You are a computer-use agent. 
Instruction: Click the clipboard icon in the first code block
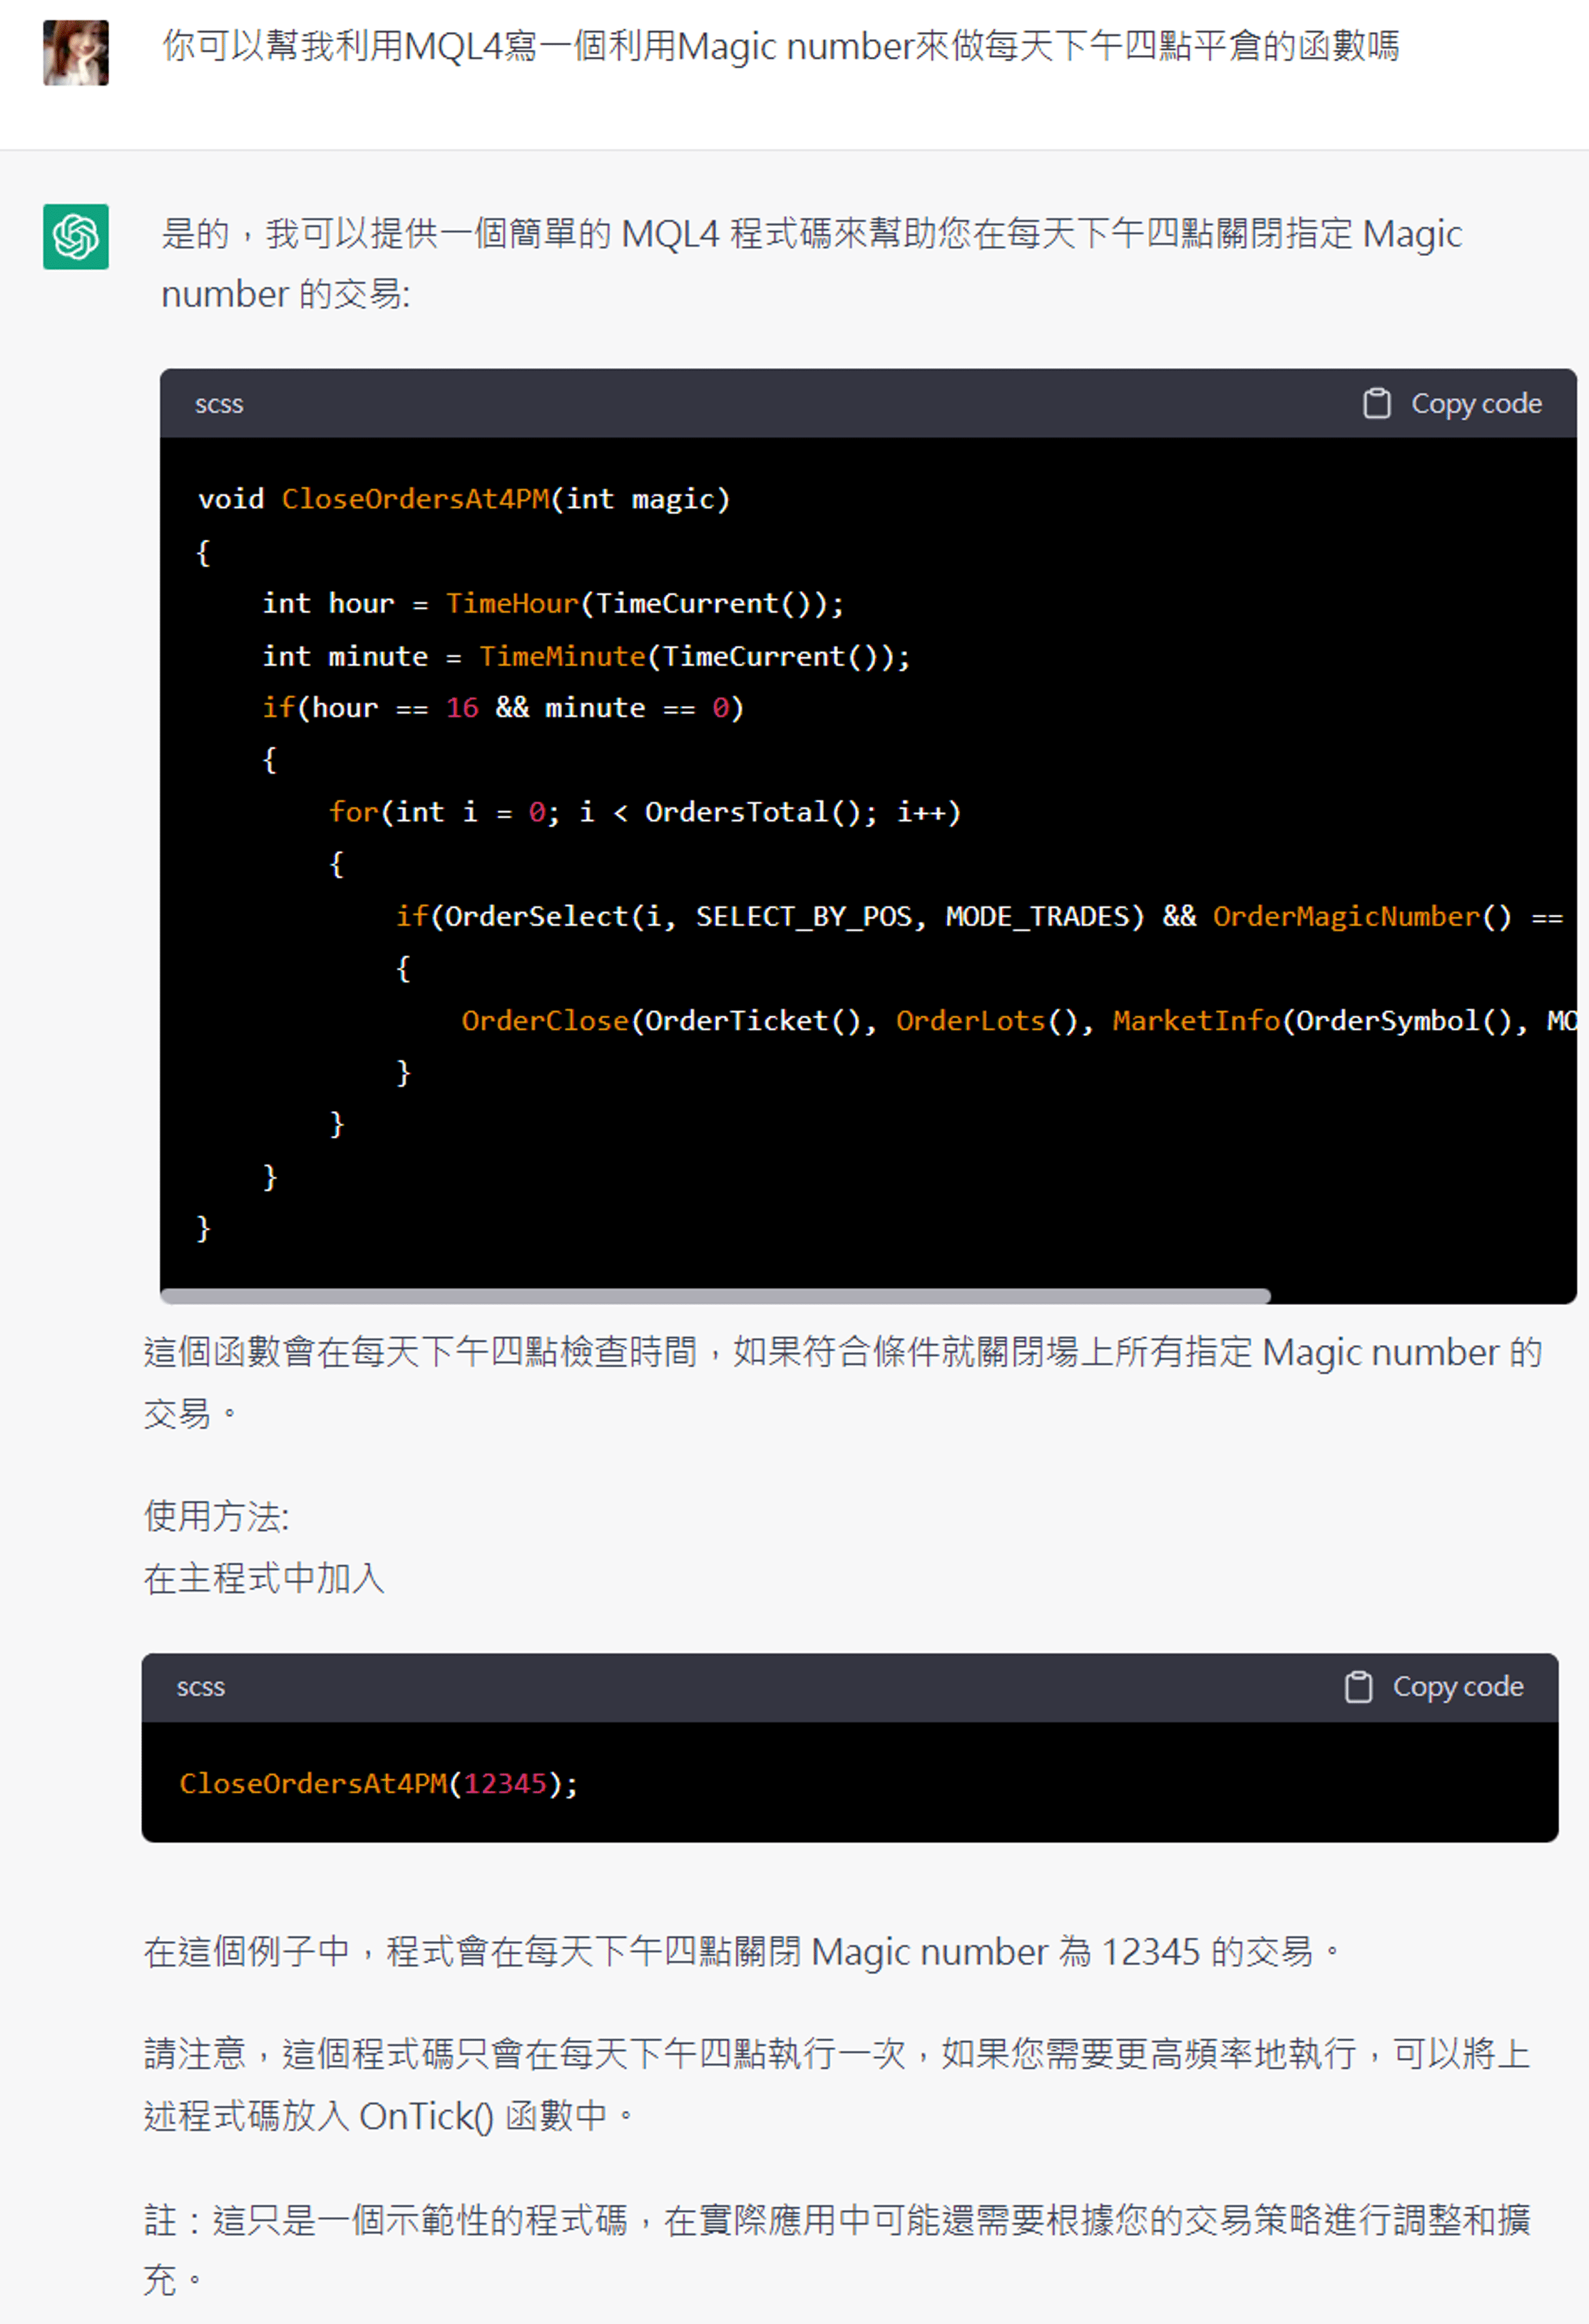[1377, 404]
